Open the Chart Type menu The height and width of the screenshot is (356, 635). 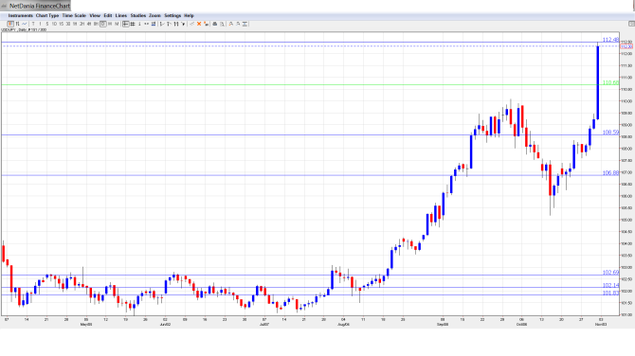point(47,15)
